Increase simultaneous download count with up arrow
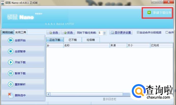176x105 pixels. (x=105, y=32)
